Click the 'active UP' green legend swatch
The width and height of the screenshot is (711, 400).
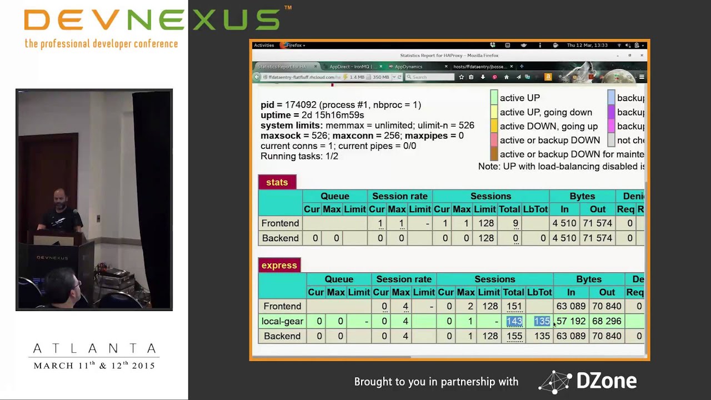(x=494, y=98)
